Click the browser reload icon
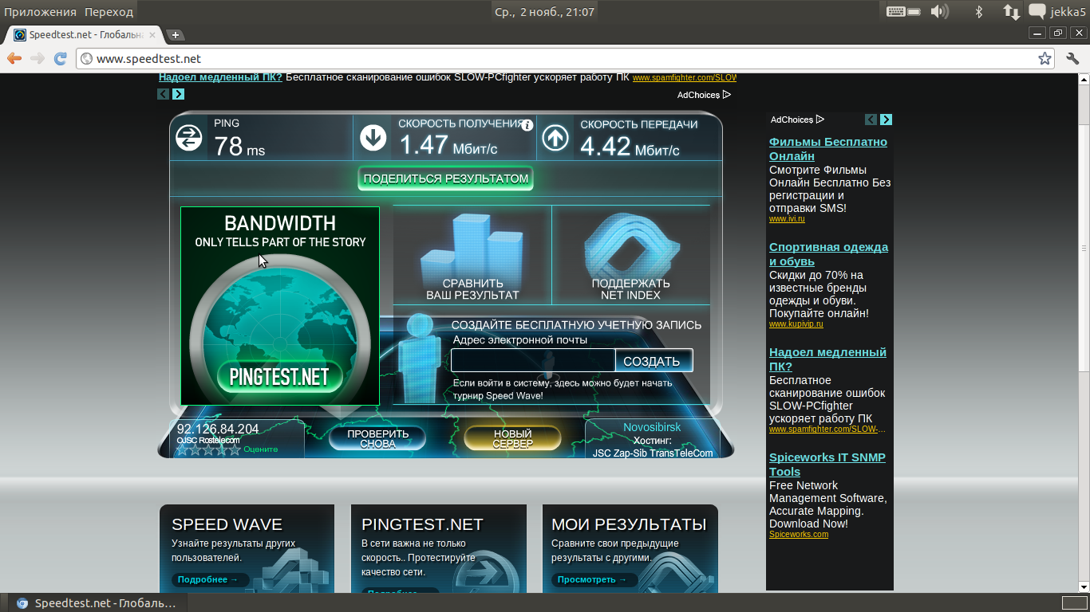This screenshot has height=612, width=1090. coord(60,58)
